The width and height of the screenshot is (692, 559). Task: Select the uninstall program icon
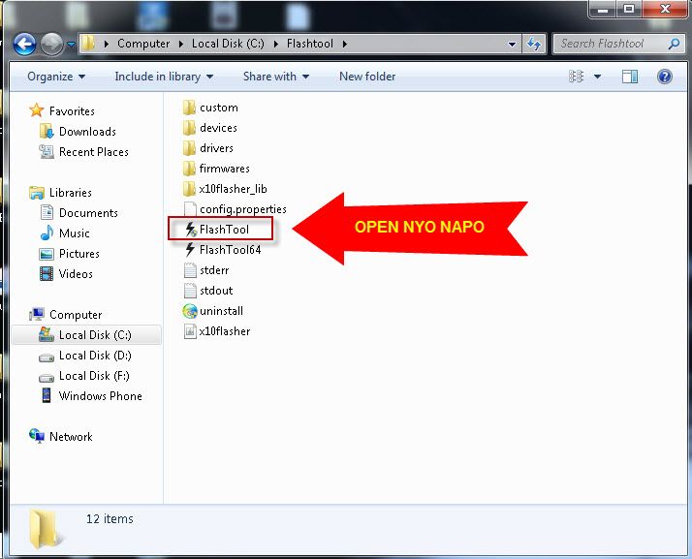point(190,311)
